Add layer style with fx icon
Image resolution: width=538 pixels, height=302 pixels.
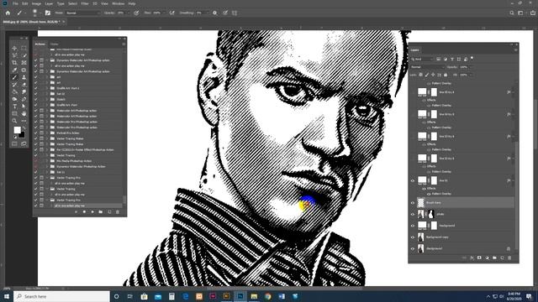tap(472, 258)
